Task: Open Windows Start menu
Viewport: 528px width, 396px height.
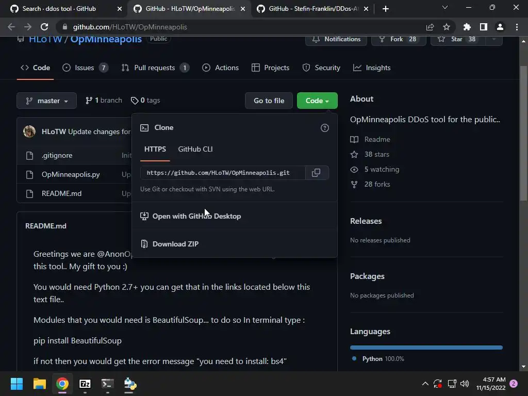Action: tap(16, 384)
